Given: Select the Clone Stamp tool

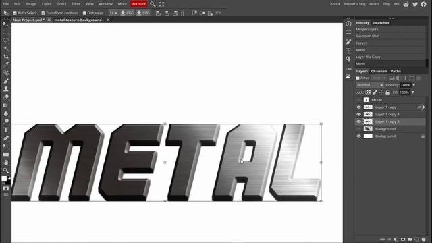Looking at the screenshot, I should tap(6, 89).
